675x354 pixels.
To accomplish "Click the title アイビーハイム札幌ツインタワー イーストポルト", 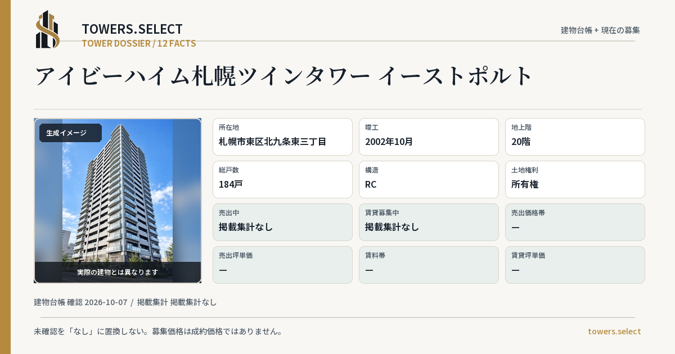I will (x=284, y=76).
